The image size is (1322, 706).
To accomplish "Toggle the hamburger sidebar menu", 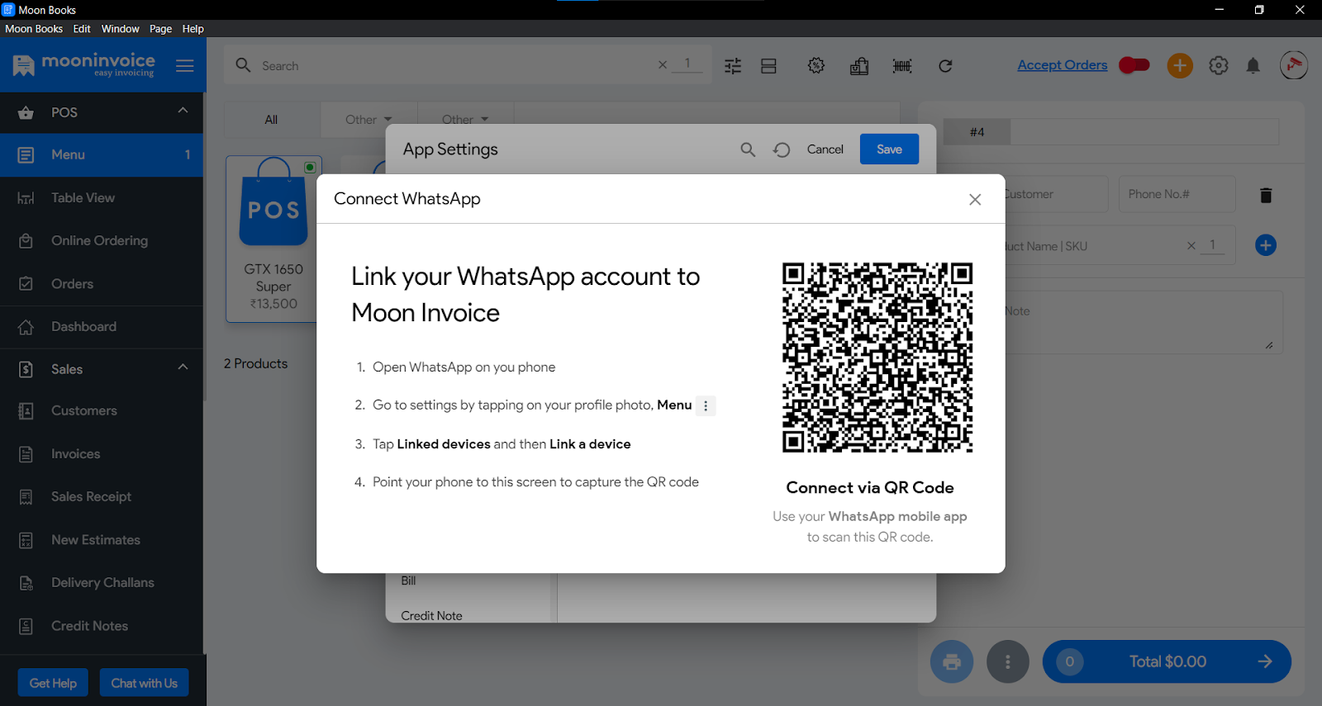I will coord(185,65).
